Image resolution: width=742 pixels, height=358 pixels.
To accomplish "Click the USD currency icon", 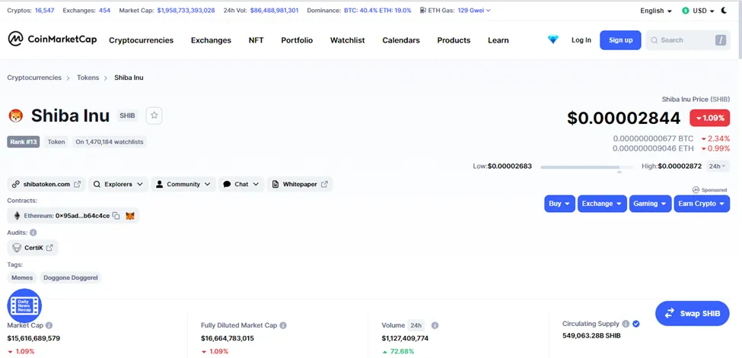I will coord(686,11).
